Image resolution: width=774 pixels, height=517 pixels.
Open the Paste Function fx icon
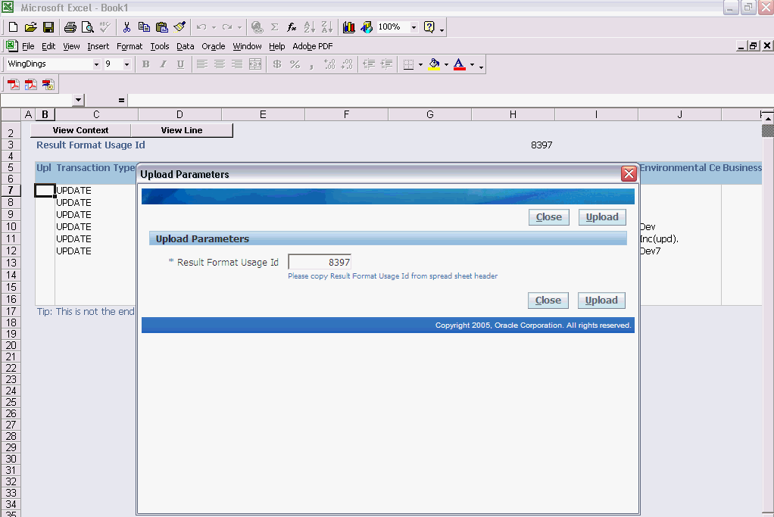[292, 27]
